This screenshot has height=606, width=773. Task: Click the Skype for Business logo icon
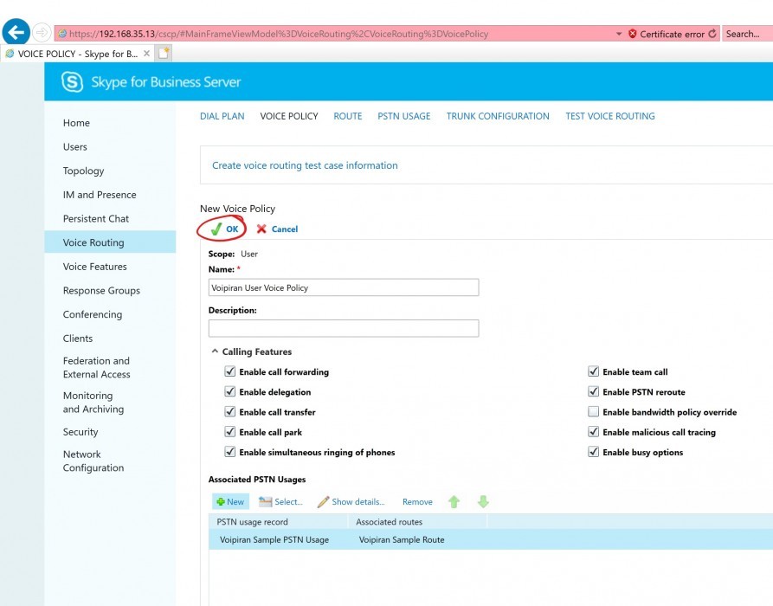[73, 81]
